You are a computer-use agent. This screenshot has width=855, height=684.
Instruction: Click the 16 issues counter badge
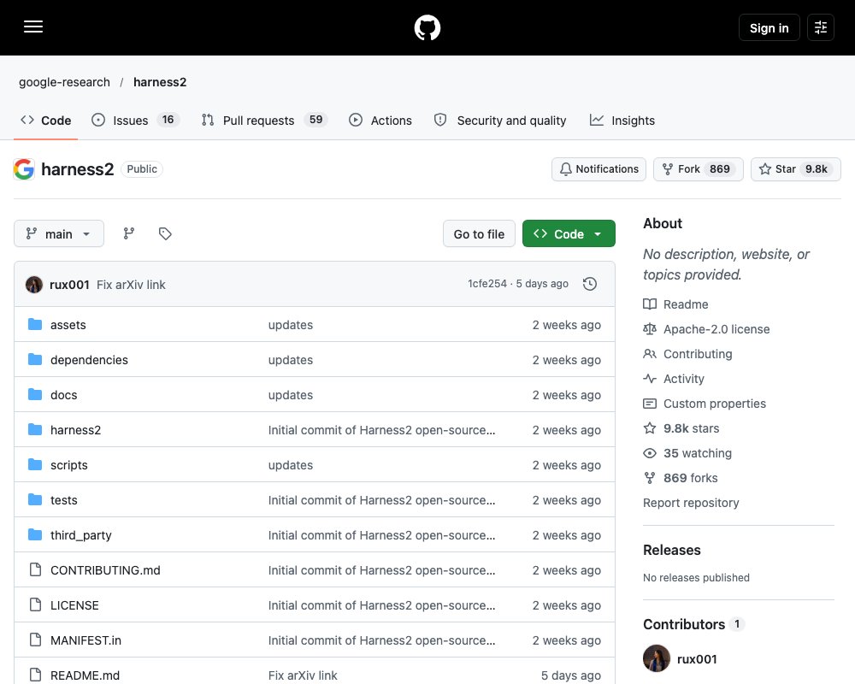(168, 120)
